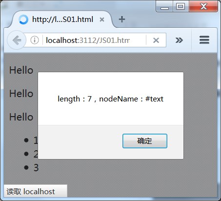This screenshot has width=221, height=201.
Task: Close the JS01.html tab
Action: (x=102, y=20)
